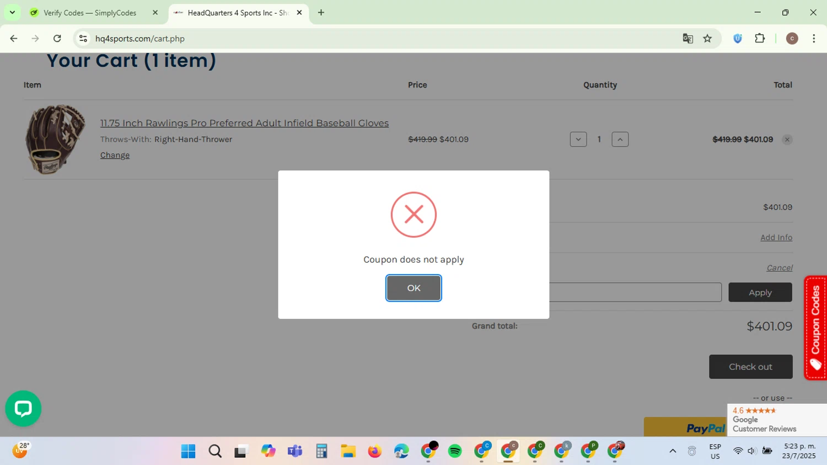
Task: Click OK in the coupon error dialog
Action: (x=413, y=288)
